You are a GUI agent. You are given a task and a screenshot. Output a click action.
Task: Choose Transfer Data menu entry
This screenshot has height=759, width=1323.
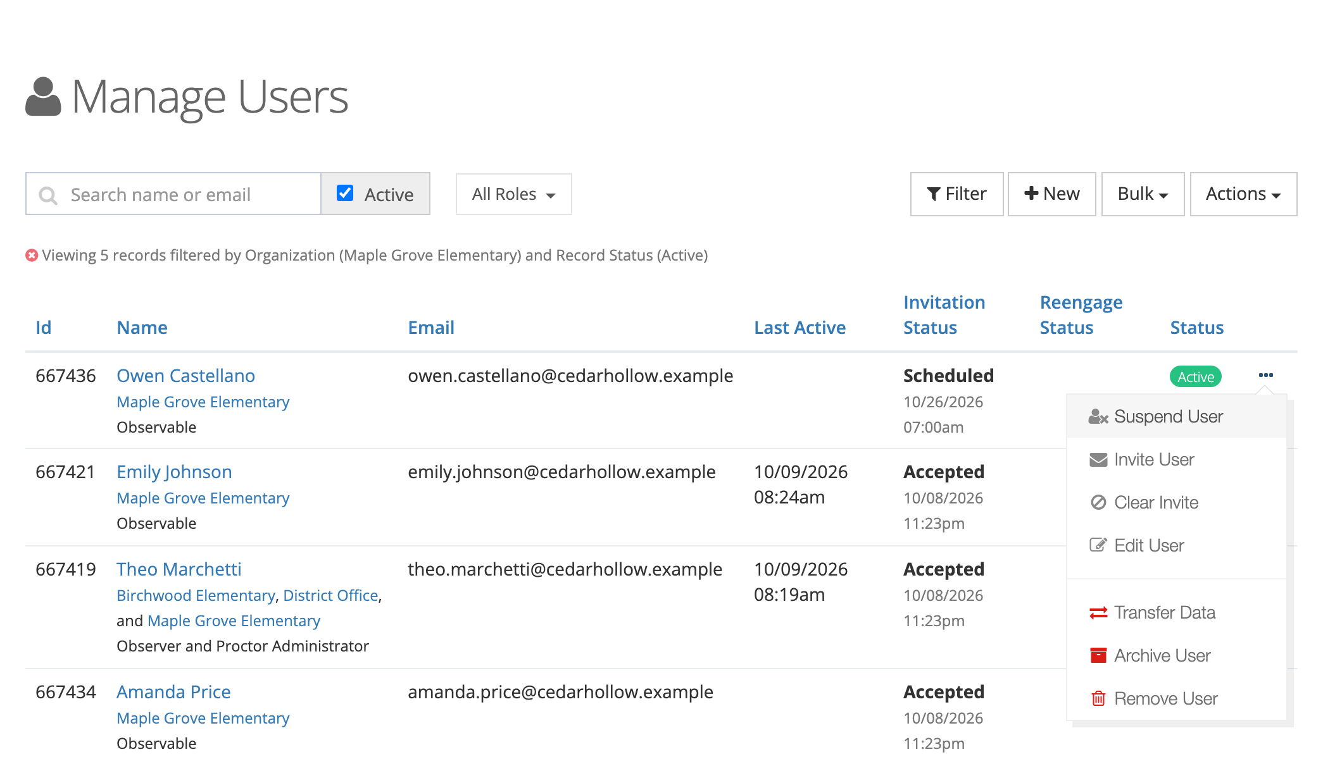click(x=1177, y=613)
